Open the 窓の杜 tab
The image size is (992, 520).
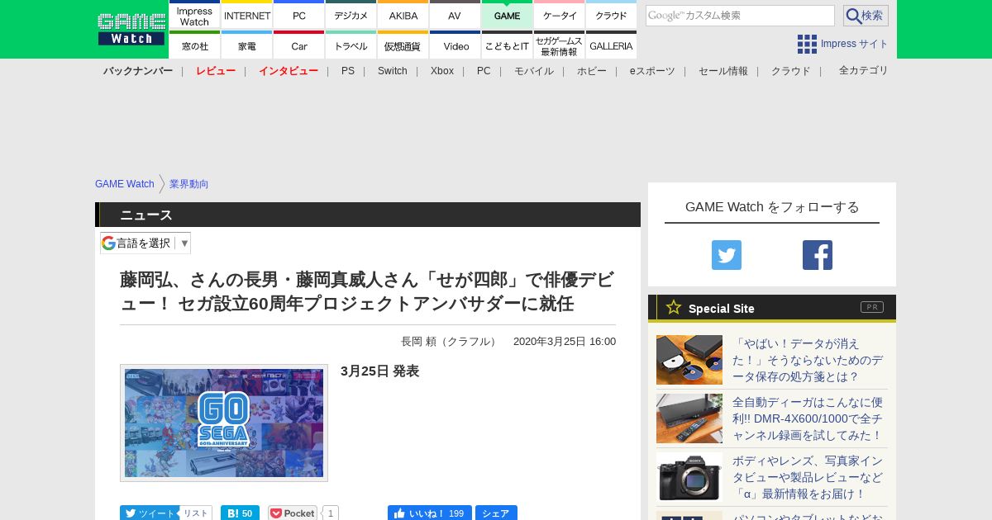pos(194,45)
